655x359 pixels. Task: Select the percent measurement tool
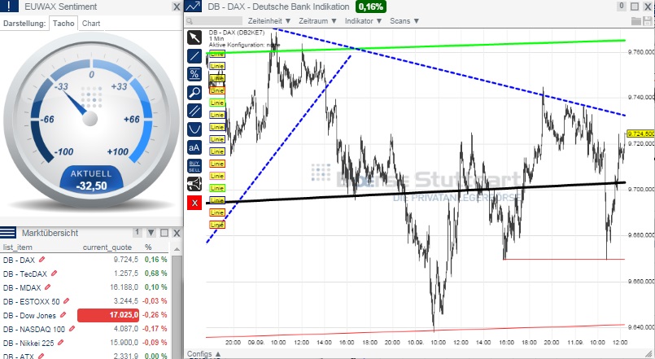(x=194, y=74)
